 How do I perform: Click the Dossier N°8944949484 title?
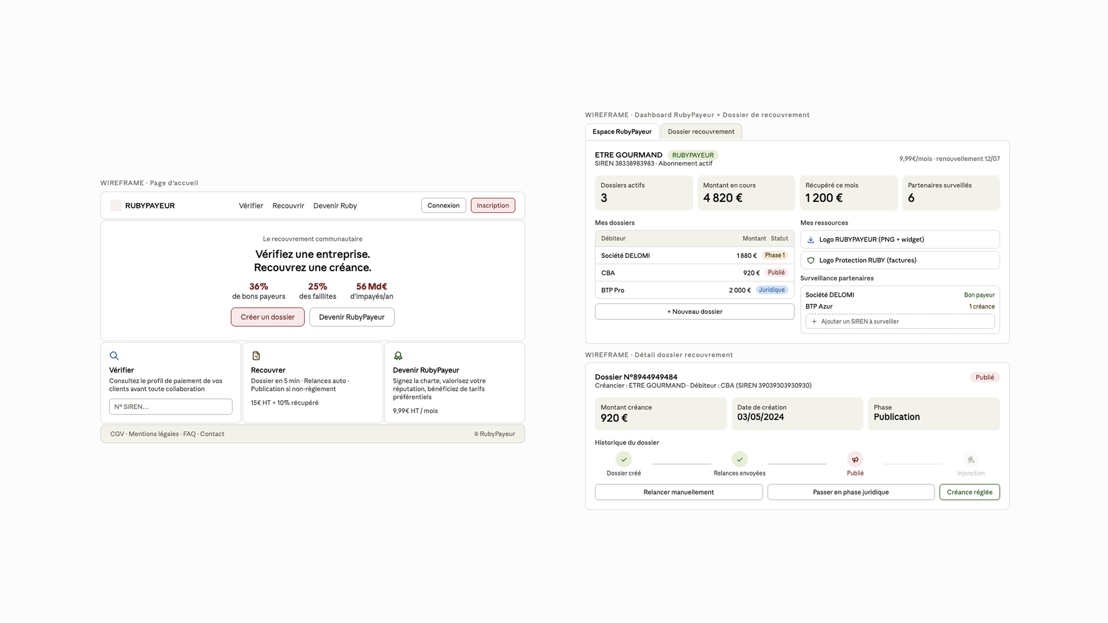coord(636,377)
